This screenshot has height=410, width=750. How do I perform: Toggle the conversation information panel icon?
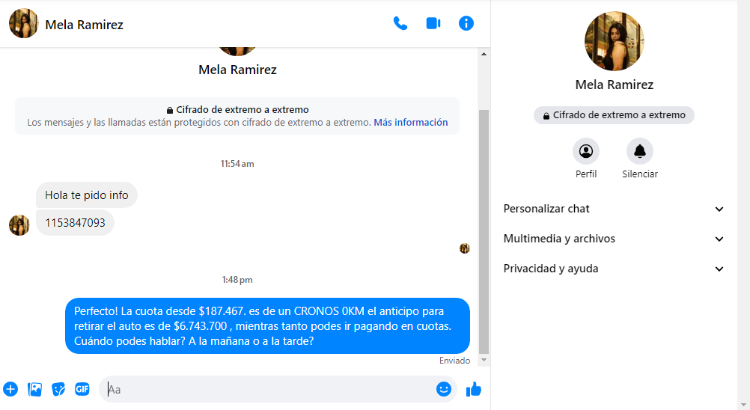466,23
